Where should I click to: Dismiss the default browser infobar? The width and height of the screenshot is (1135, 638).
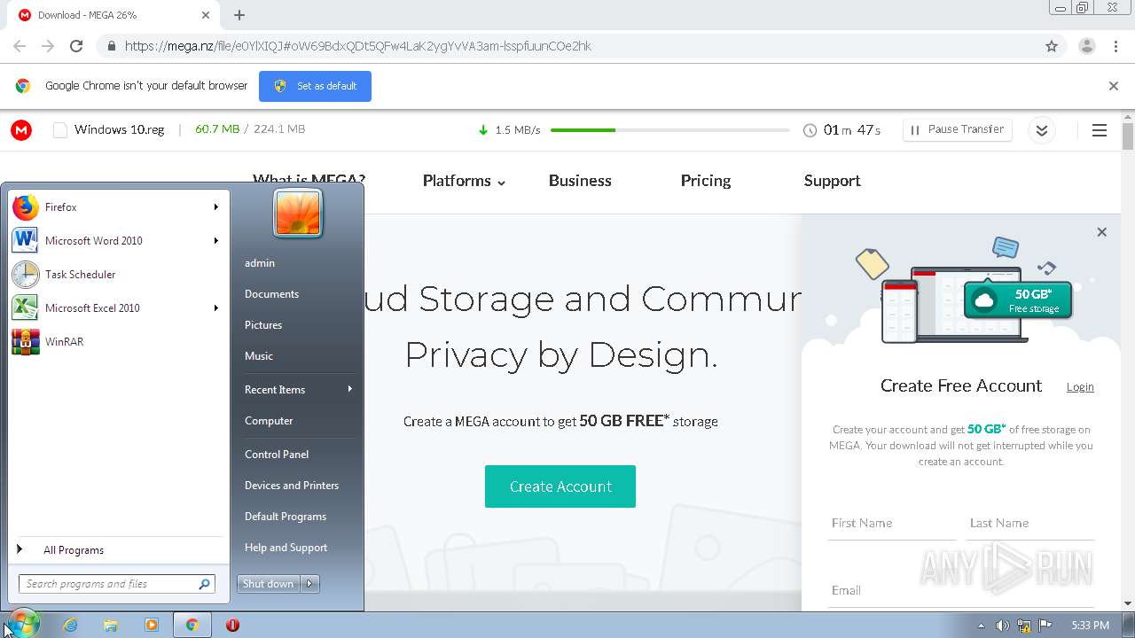[x=1114, y=86]
